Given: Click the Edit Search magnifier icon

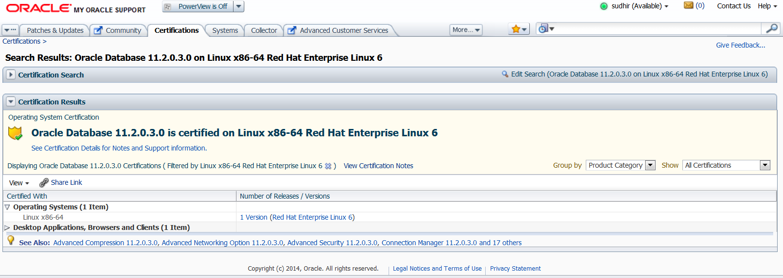Looking at the screenshot, I should [x=505, y=74].
